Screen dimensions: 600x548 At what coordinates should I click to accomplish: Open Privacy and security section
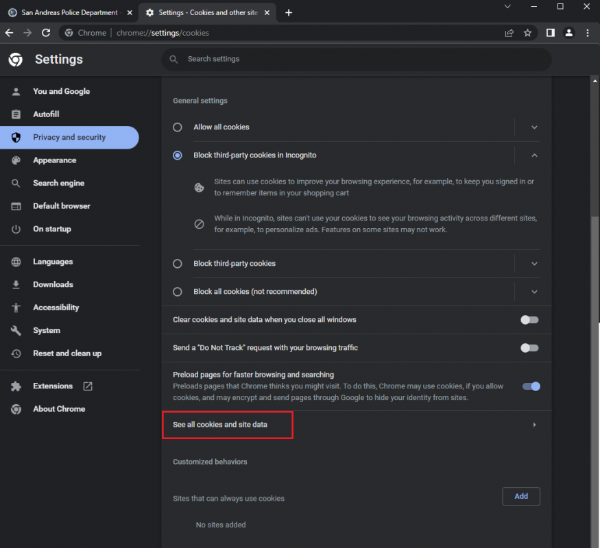pyautogui.click(x=70, y=137)
